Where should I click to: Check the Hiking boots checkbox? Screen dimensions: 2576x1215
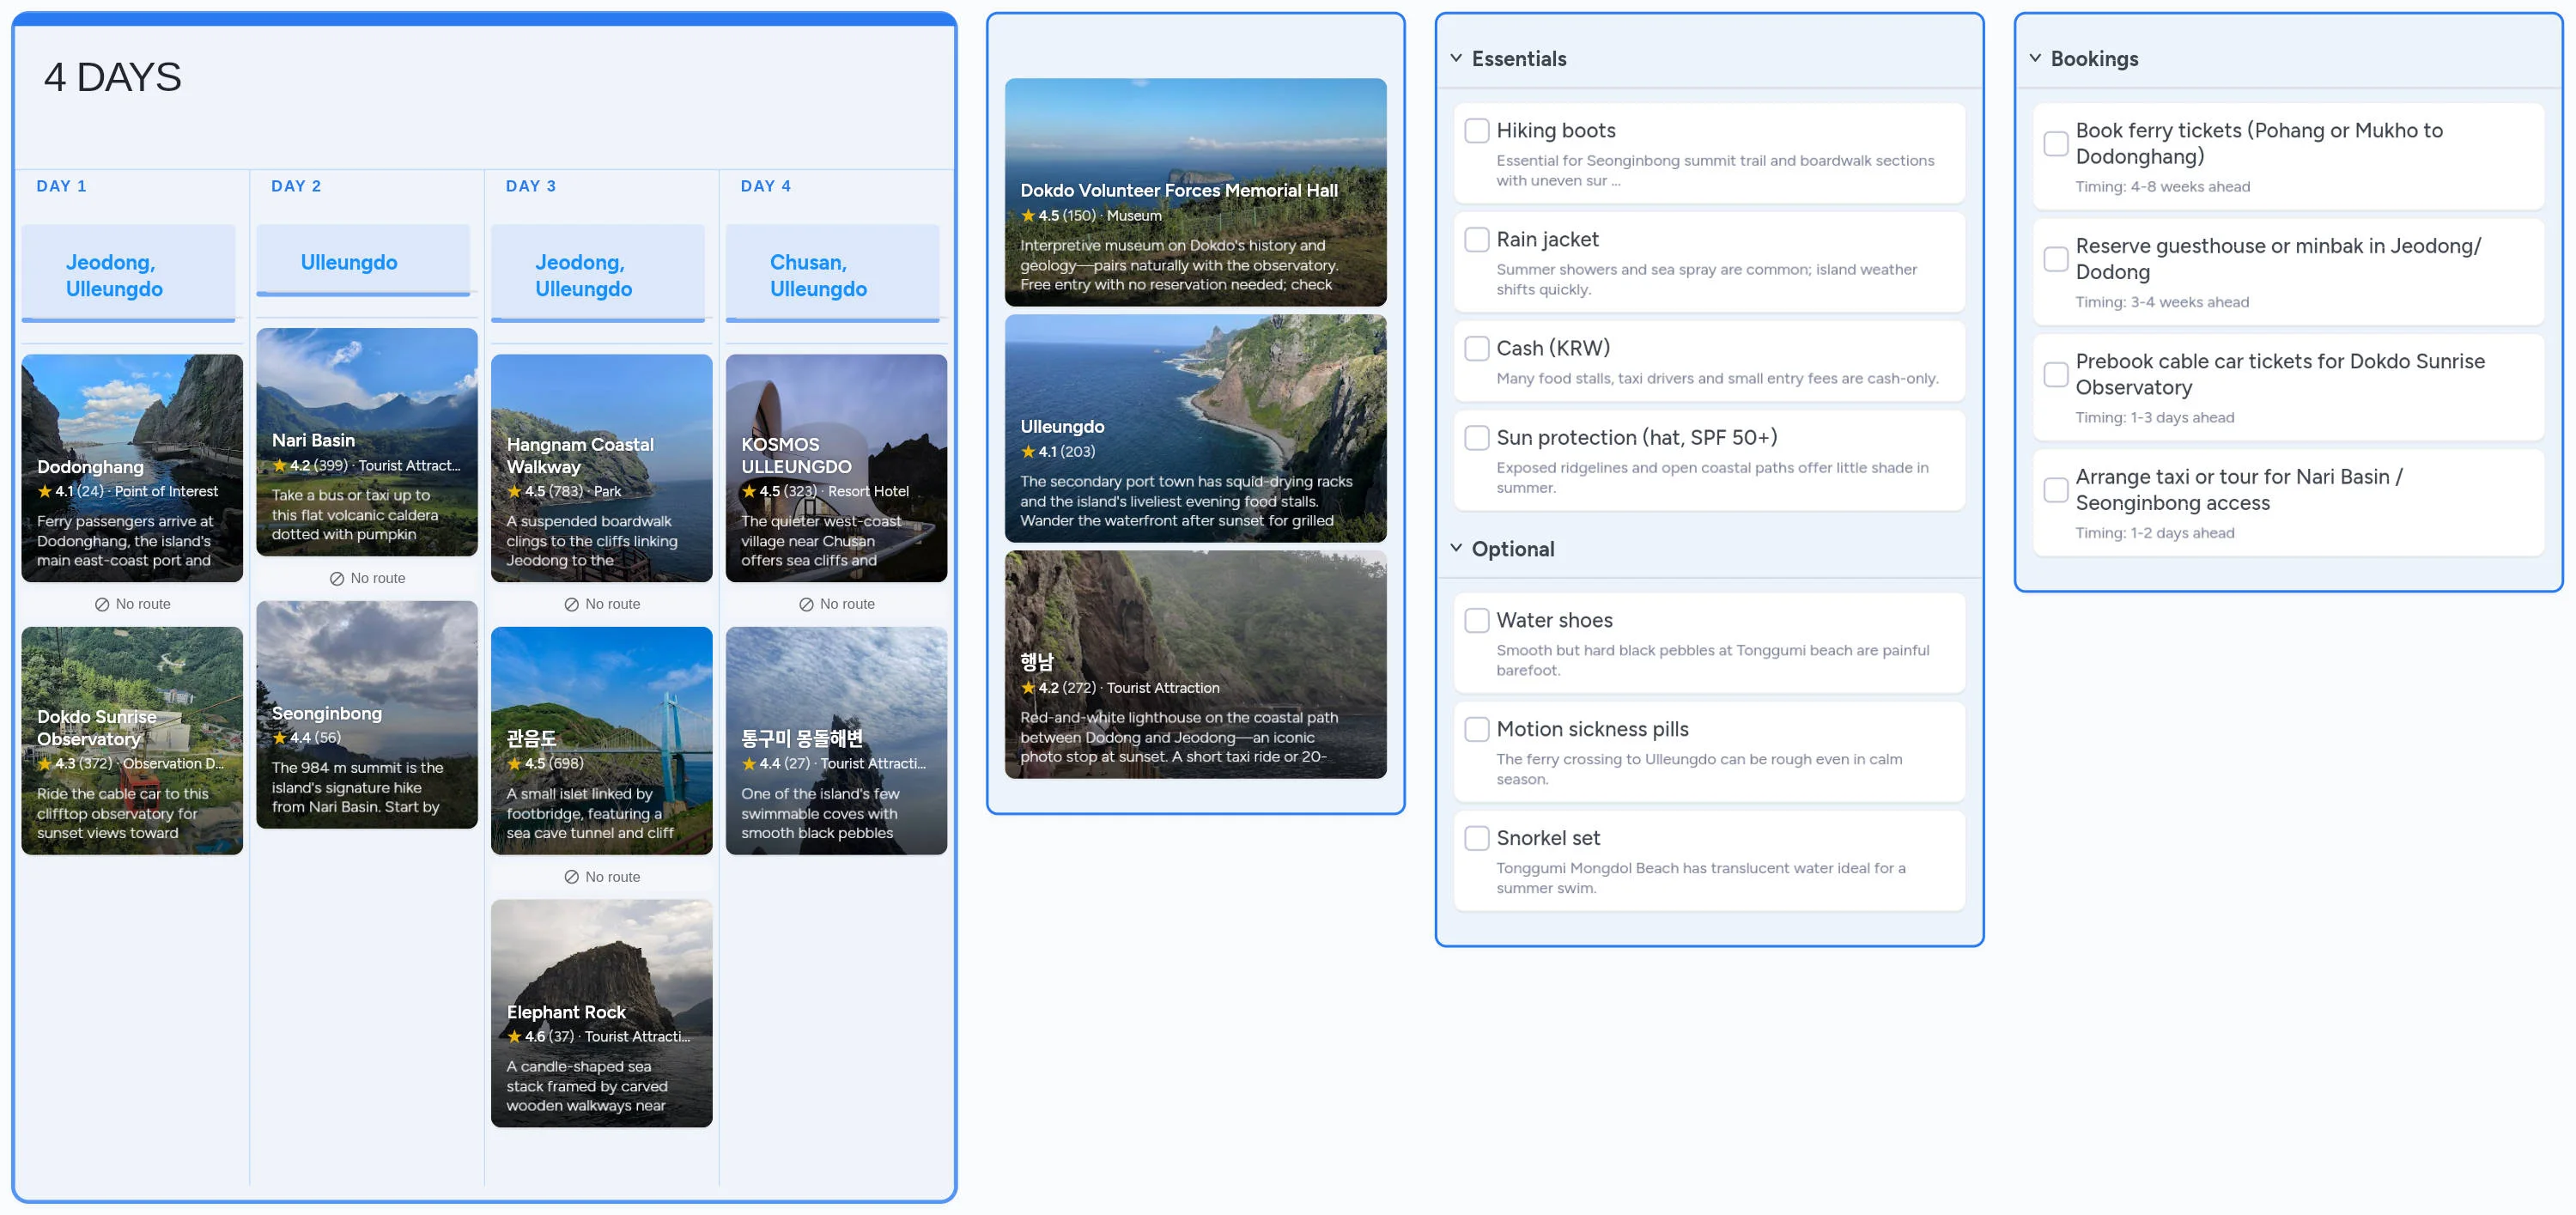[x=1476, y=131]
